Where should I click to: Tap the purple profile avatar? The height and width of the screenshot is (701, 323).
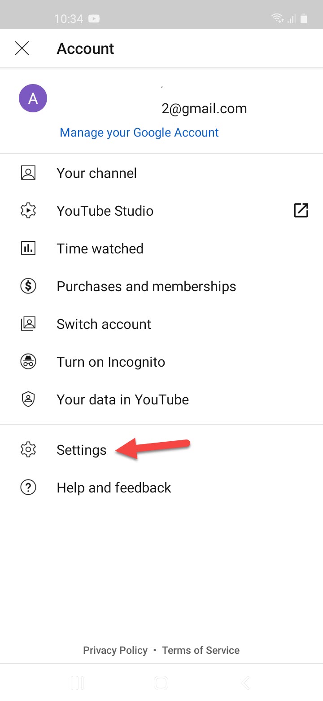point(33,98)
